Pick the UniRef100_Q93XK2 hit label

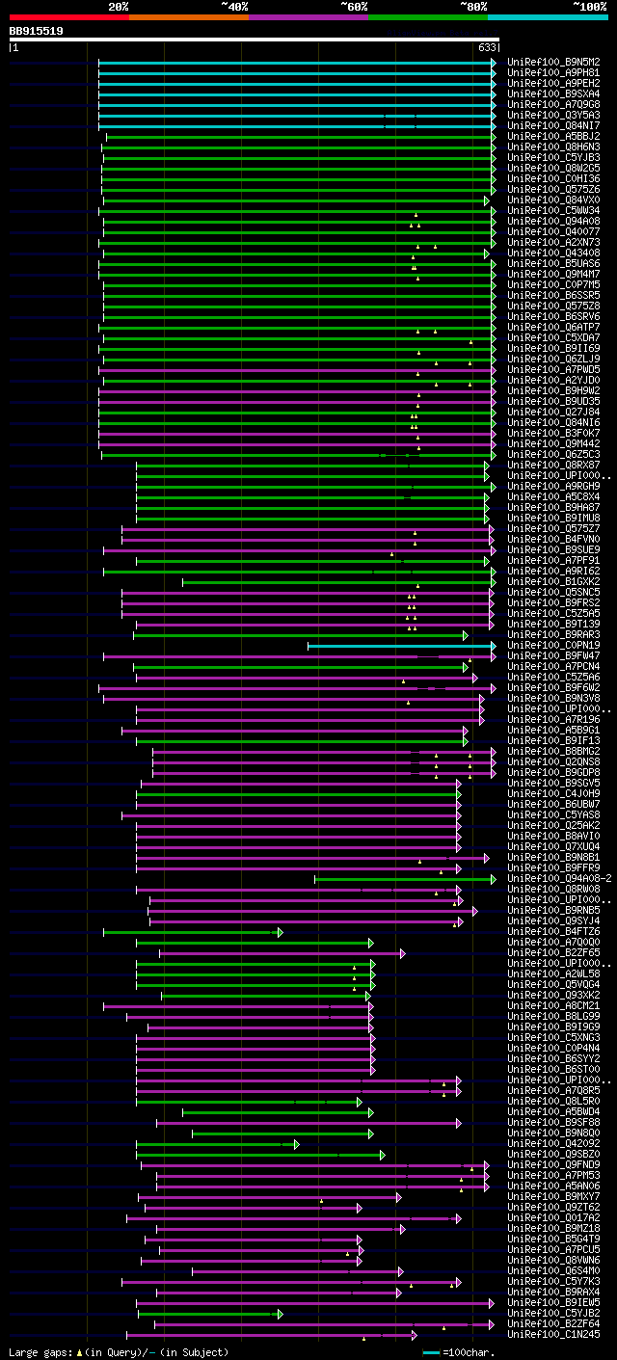point(555,996)
